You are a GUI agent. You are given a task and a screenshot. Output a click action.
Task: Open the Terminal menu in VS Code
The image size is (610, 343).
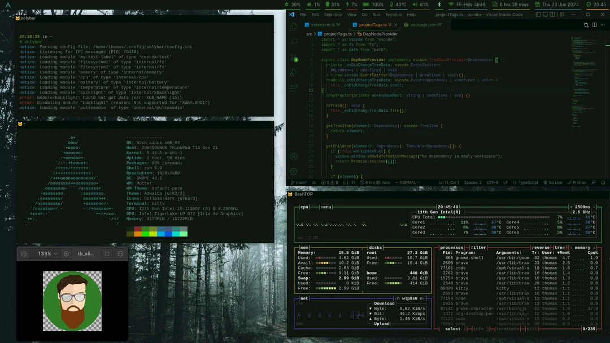(x=394, y=14)
